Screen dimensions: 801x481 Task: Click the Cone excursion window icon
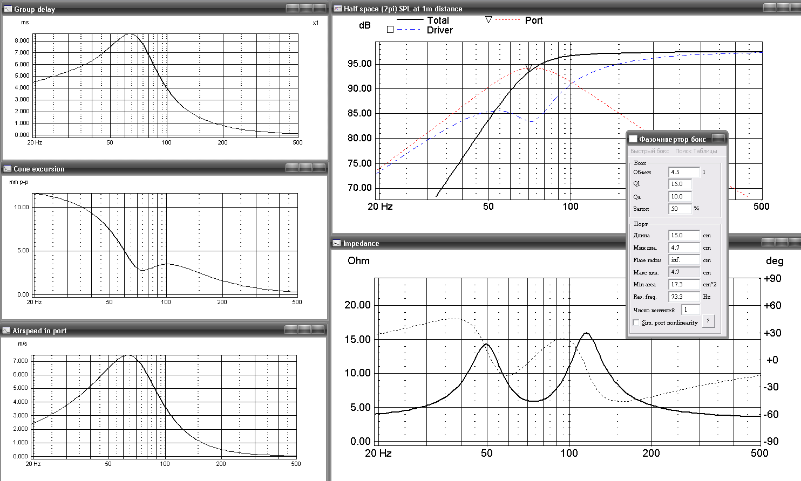(8, 169)
